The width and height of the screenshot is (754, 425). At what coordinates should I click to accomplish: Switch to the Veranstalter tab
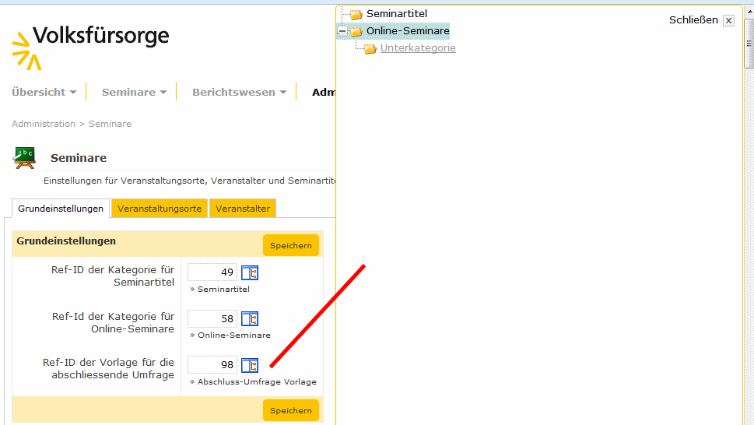point(243,209)
